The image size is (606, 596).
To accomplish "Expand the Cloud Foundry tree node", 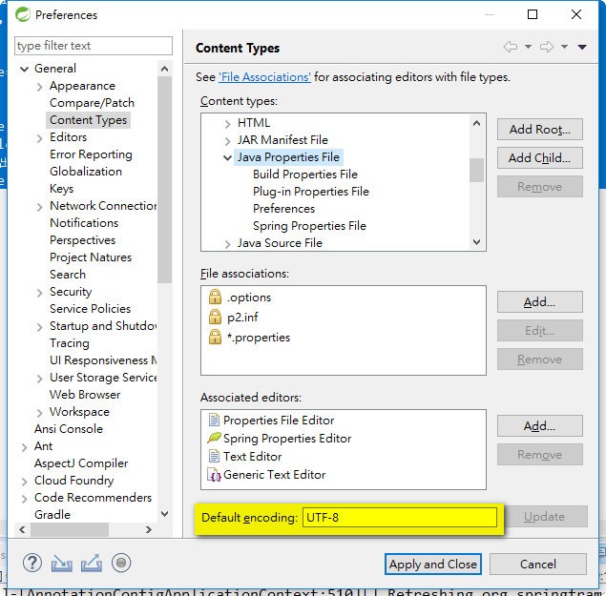I will pos(25,482).
